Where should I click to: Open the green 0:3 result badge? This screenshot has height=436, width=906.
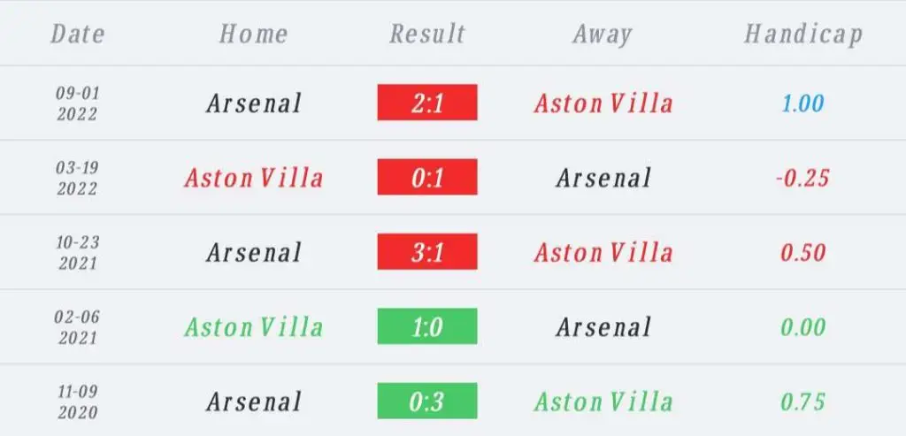click(x=427, y=401)
